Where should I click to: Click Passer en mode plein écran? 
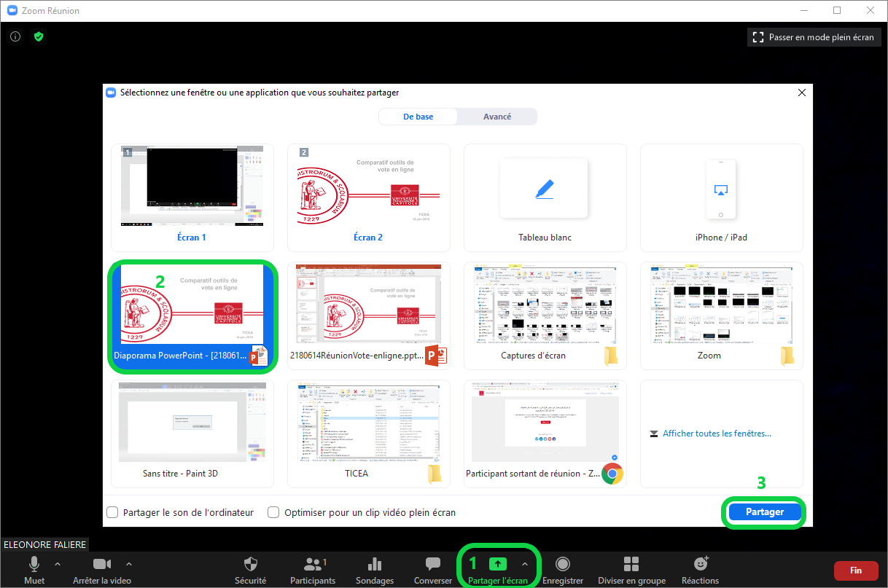pos(814,37)
